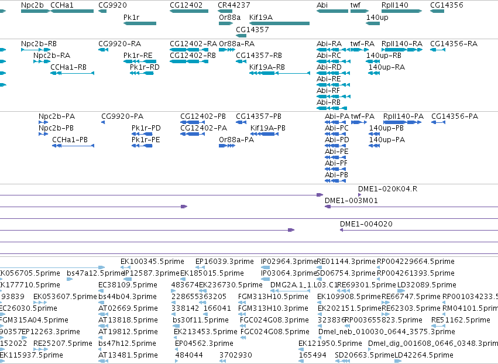Image resolution: width=498 pixels, height=364 pixels.
Task: Click the 140up-PA protein label
Action: (x=387, y=140)
